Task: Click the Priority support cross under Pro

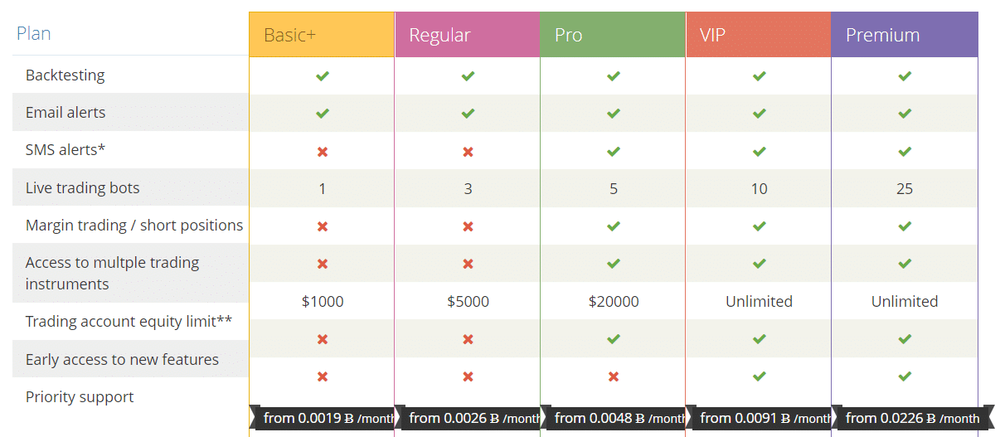Action: [614, 376]
